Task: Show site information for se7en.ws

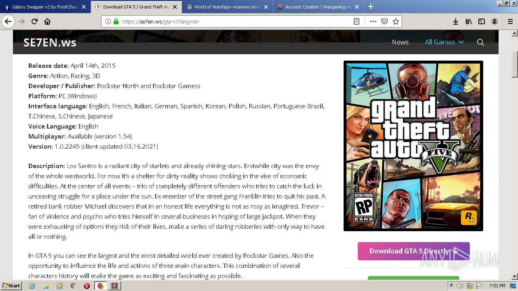Action: [x=108, y=21]
